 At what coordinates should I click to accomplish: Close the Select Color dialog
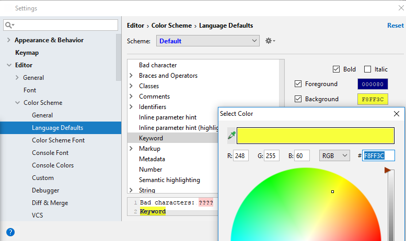pos(396,113)
